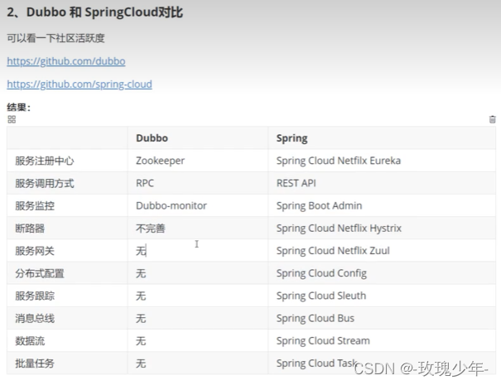Viewport: 501px width, 385px height.
Task: Open the github.com/spring-cloud link
Action: pos(79,84)
